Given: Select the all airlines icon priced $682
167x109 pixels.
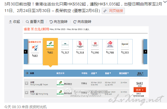Looking at the screenshot, I should coord(35,48).
